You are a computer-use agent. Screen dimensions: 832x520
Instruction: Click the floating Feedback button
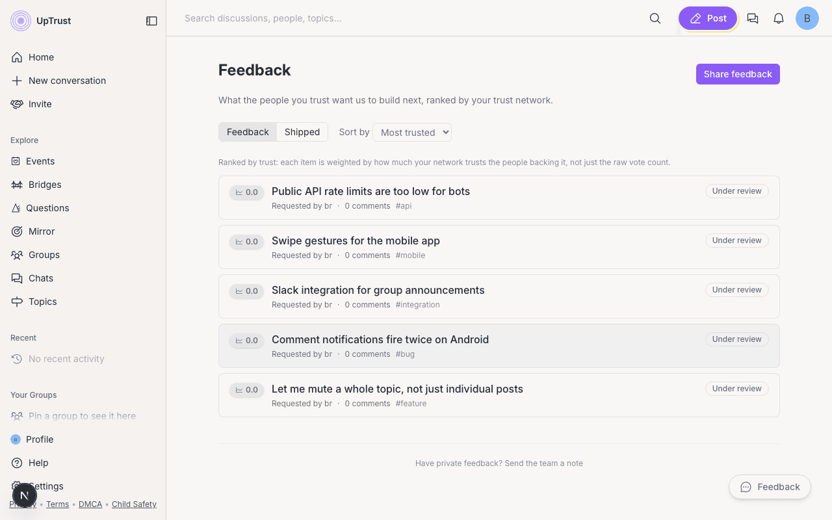coord(770,487)
